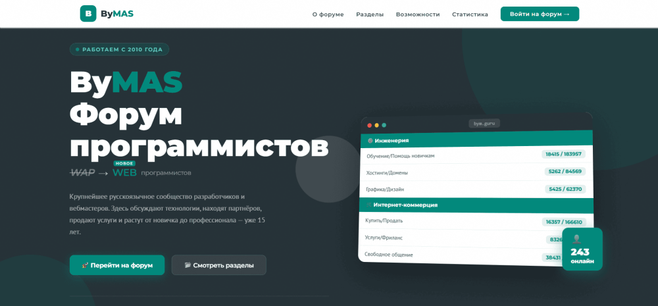Click the user icon above 243 онлайн

tap(577, 240)
